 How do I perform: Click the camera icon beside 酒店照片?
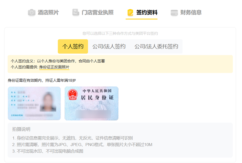[x=31, y=13]
